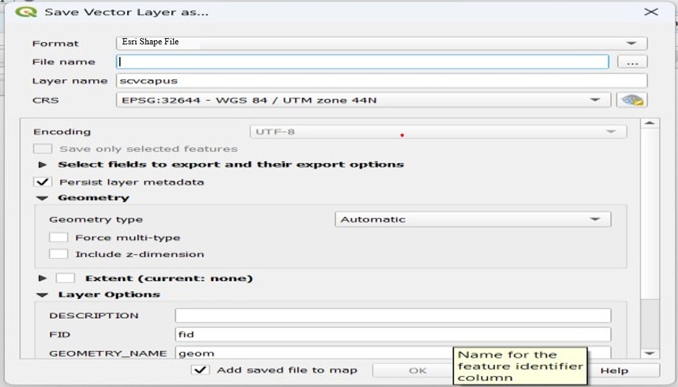678x387 pixels.
Task: Open file browser with the ellipsis button
Action: (631, 62)
